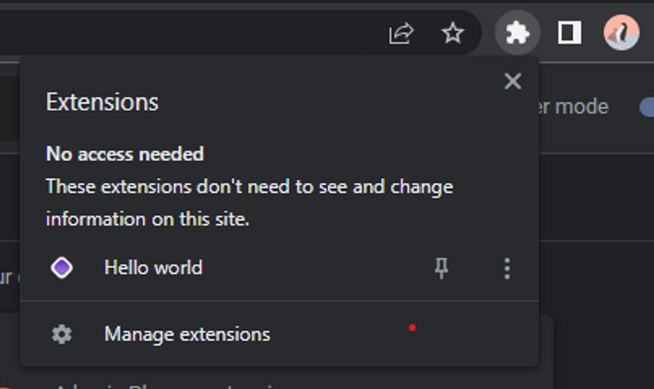
Task: Click the No access needed heading
Action: point(125,154)
